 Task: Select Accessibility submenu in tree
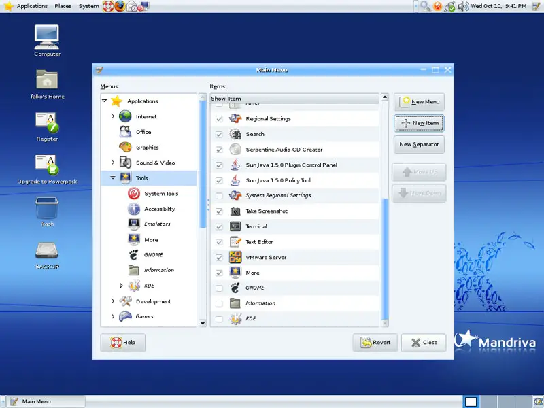point(159,209)
